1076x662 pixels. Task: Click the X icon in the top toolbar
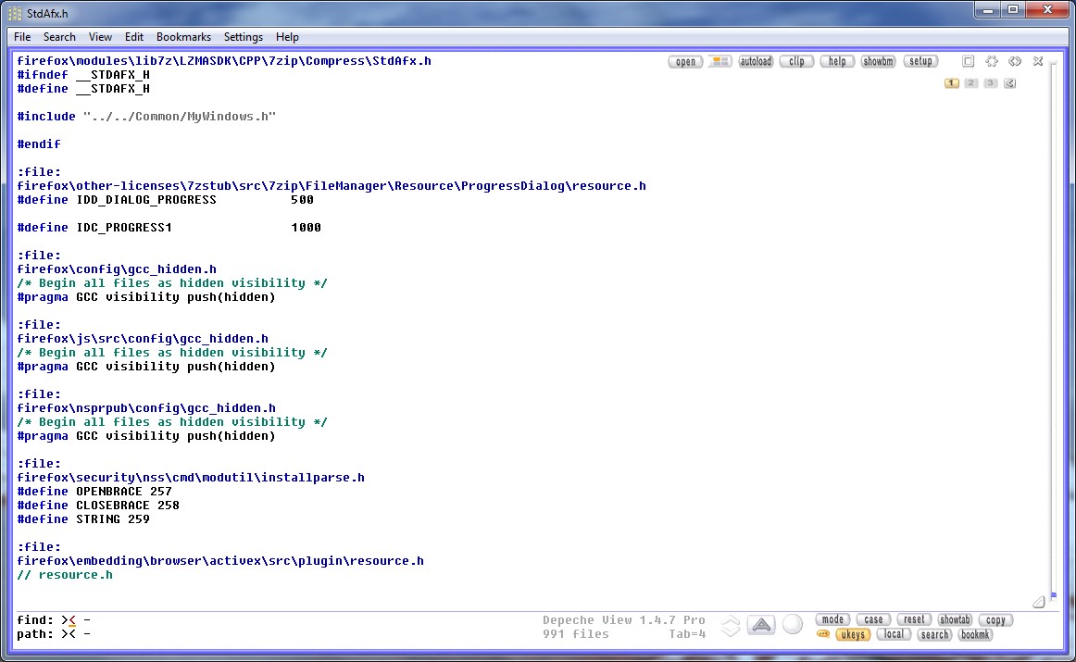(x=1038, y=62)
